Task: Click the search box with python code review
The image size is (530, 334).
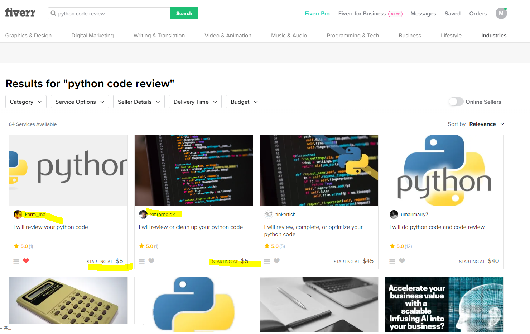Action: (109, 13)
